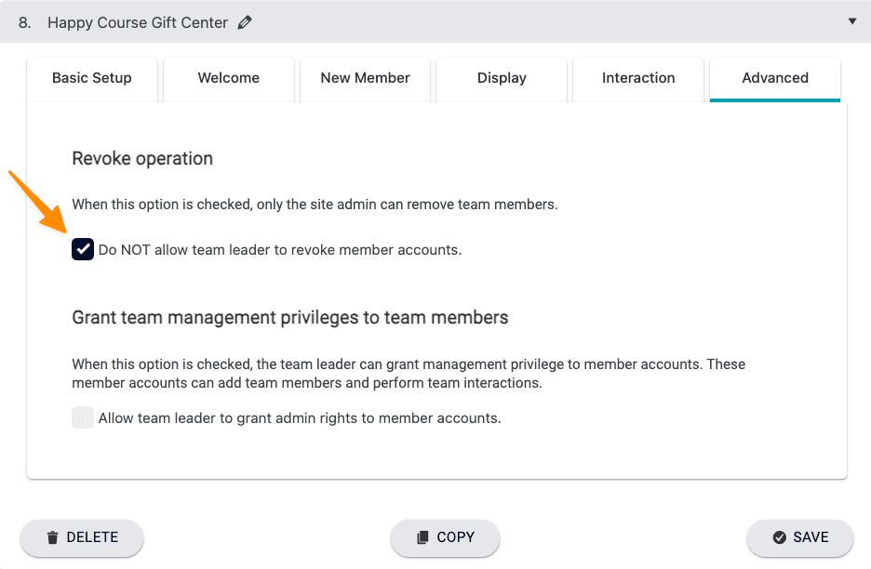Open the Interaction tab
Screen dimensions: 871x569
click(638, 78)
